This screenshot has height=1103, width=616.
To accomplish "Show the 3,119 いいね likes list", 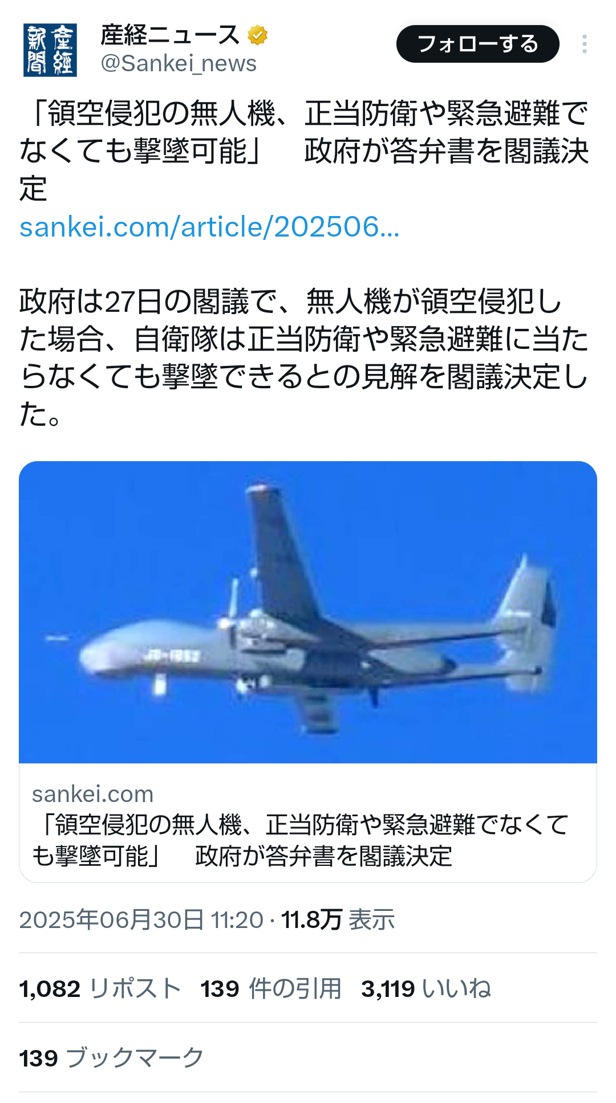I will (x=426, y=988).
